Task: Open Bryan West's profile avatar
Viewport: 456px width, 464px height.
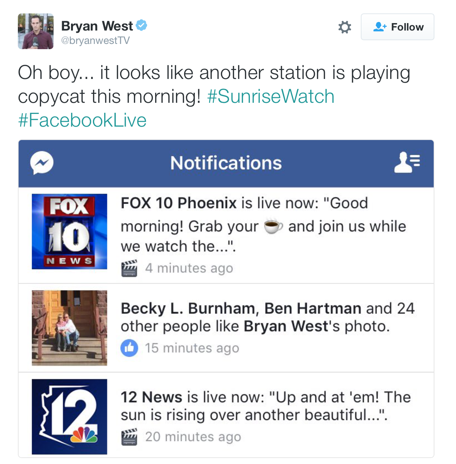Action: click(x=36, y=31)
